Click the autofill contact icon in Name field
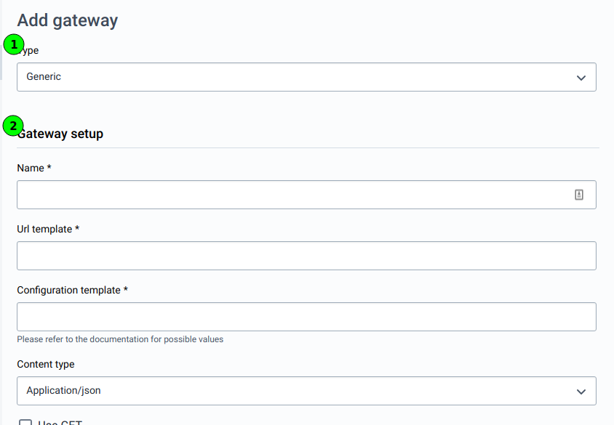Viewport: 614px width, 425px height. 578,194
